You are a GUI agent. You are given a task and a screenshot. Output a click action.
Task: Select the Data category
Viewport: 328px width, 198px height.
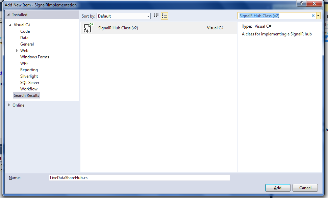tap(24, 38)
